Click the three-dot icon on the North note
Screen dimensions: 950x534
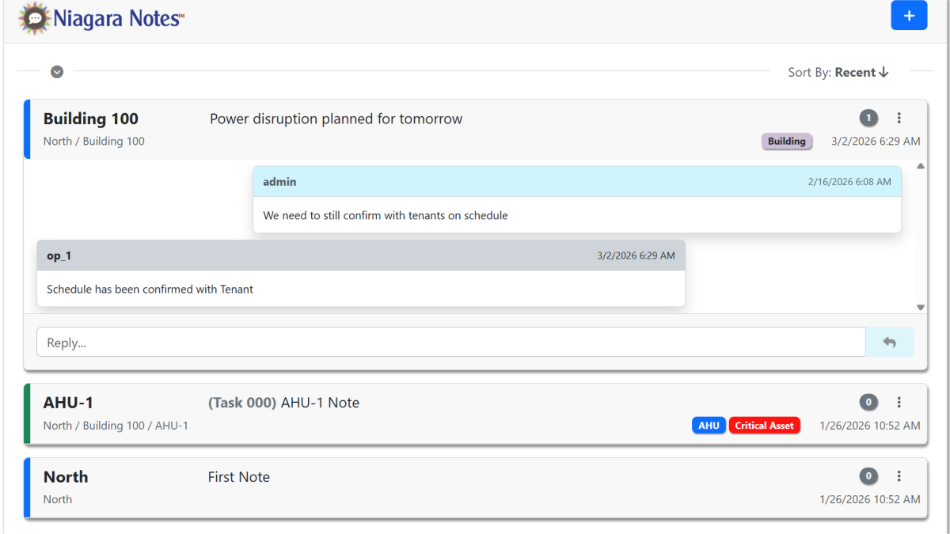point(899,475)
